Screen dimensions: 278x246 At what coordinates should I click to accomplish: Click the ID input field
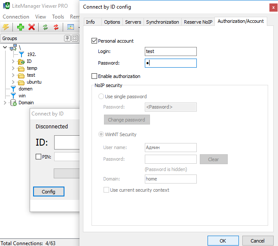coord(67,142)
